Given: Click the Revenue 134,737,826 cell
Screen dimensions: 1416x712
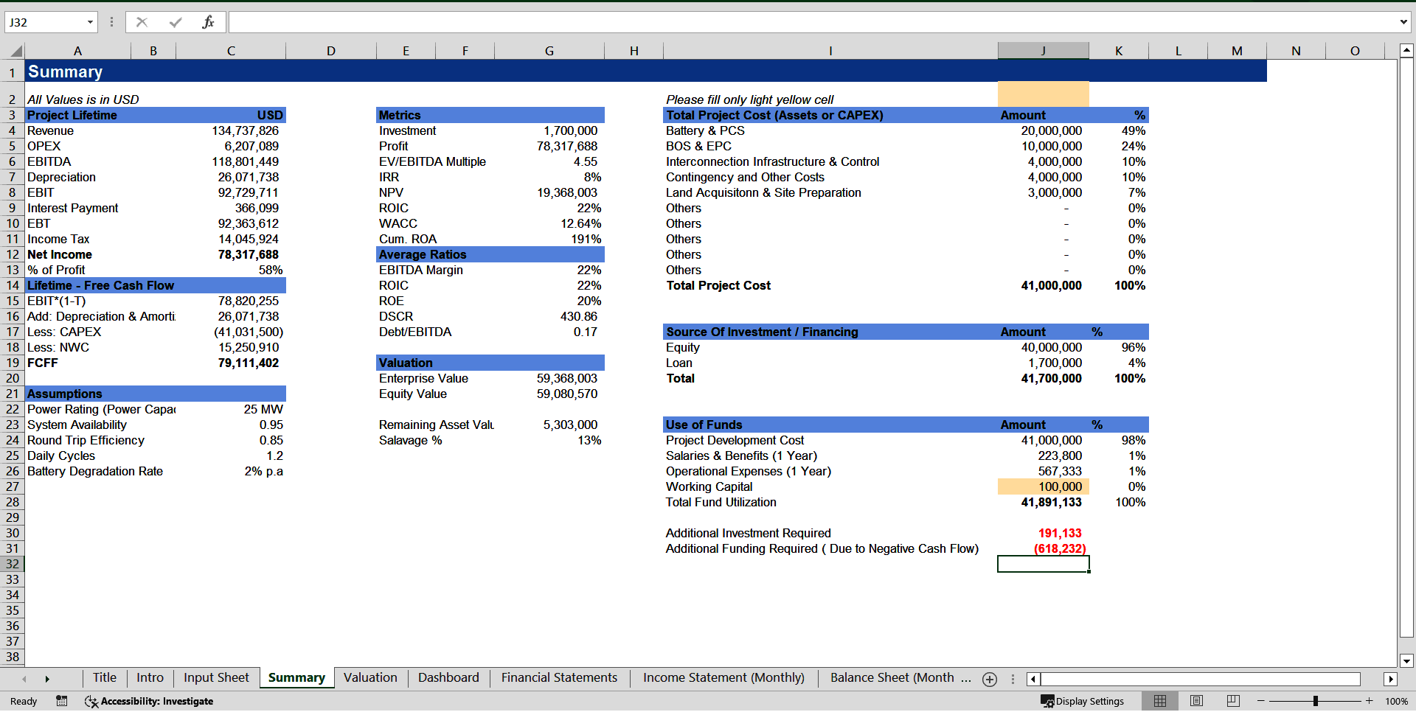Looking at the screenshot, I should coord(231,130).
